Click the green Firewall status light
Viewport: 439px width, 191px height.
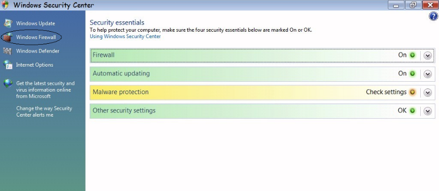(412, 55)
